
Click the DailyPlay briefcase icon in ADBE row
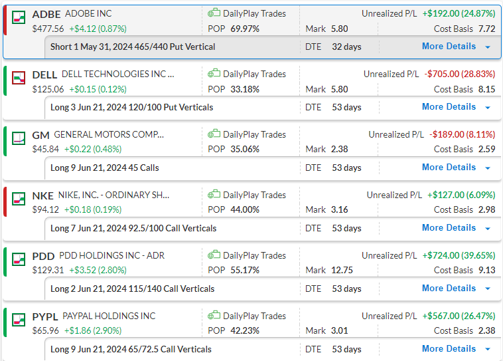(x=214, y=13)
